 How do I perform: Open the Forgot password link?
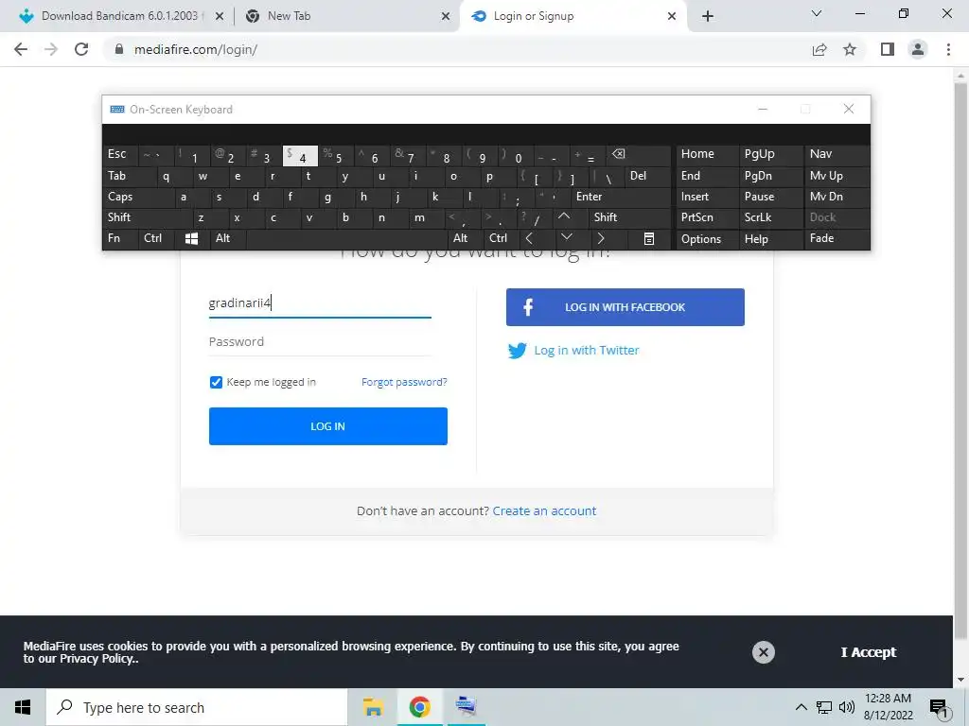click(404, 382)
